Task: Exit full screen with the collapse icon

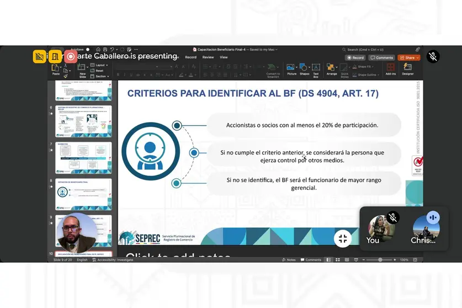Action: point(343,238)
